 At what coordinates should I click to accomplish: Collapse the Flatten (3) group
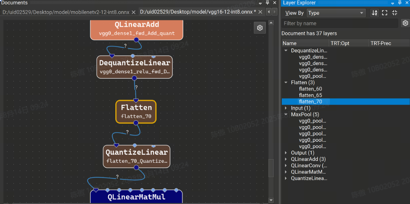coord(286,82)
